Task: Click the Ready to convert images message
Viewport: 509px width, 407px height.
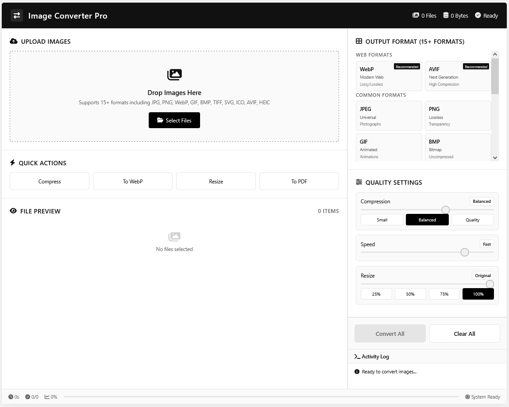Action: 389,372
